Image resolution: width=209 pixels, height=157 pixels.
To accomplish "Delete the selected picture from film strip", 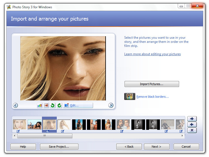I will [192, 130].
